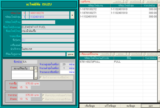Click the ราคาขาย selling price field

coord(29,95)
